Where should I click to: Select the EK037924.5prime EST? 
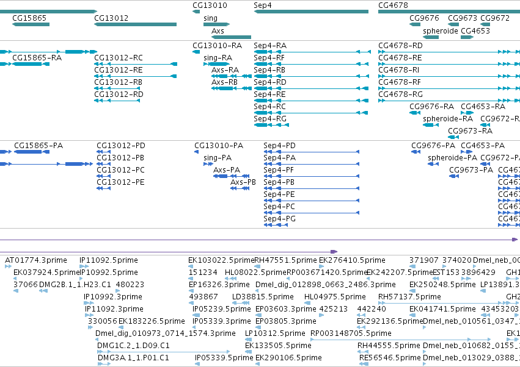46,273
